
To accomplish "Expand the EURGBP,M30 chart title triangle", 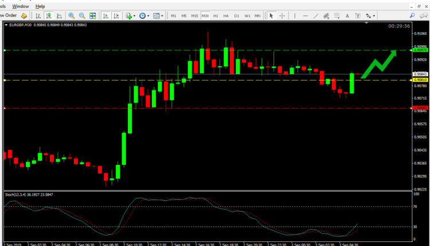I will [x=6, y=25].
